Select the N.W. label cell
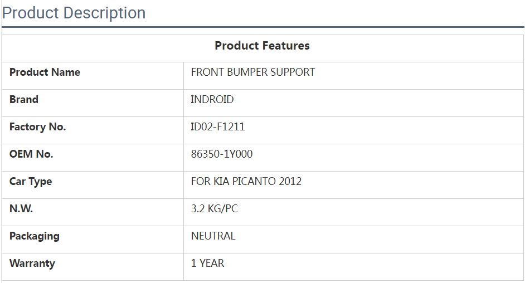525x283 pixels. point(21,209)
